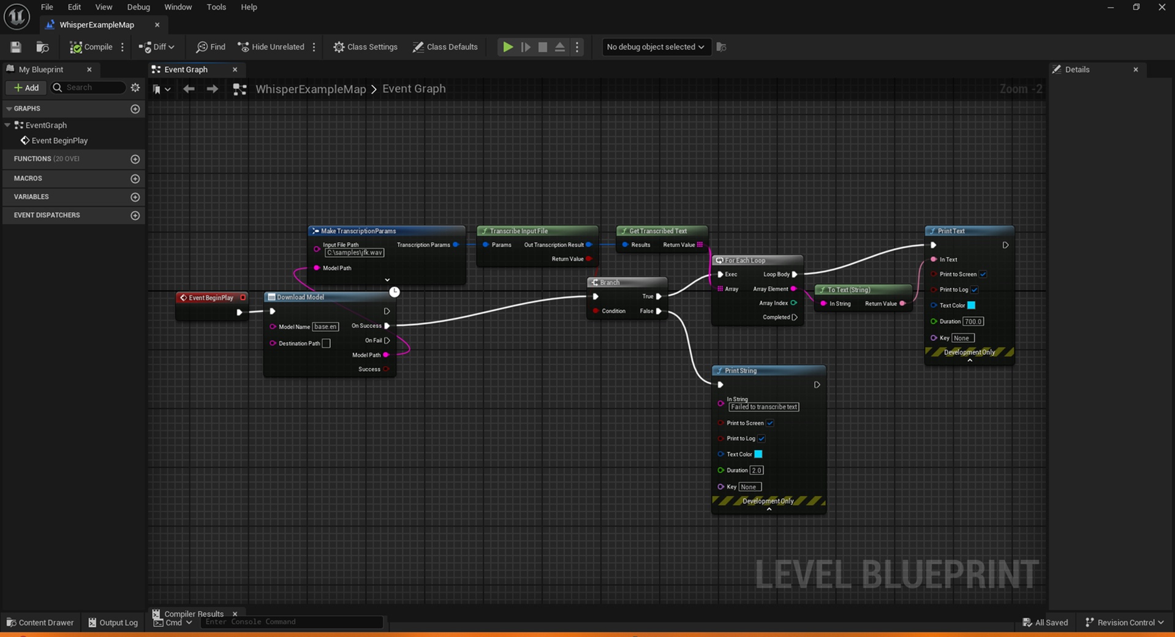The width and height of the screenshot is (1175, 637).
Task: Open the Content Drawer
Action: click(x=40, y=623)
